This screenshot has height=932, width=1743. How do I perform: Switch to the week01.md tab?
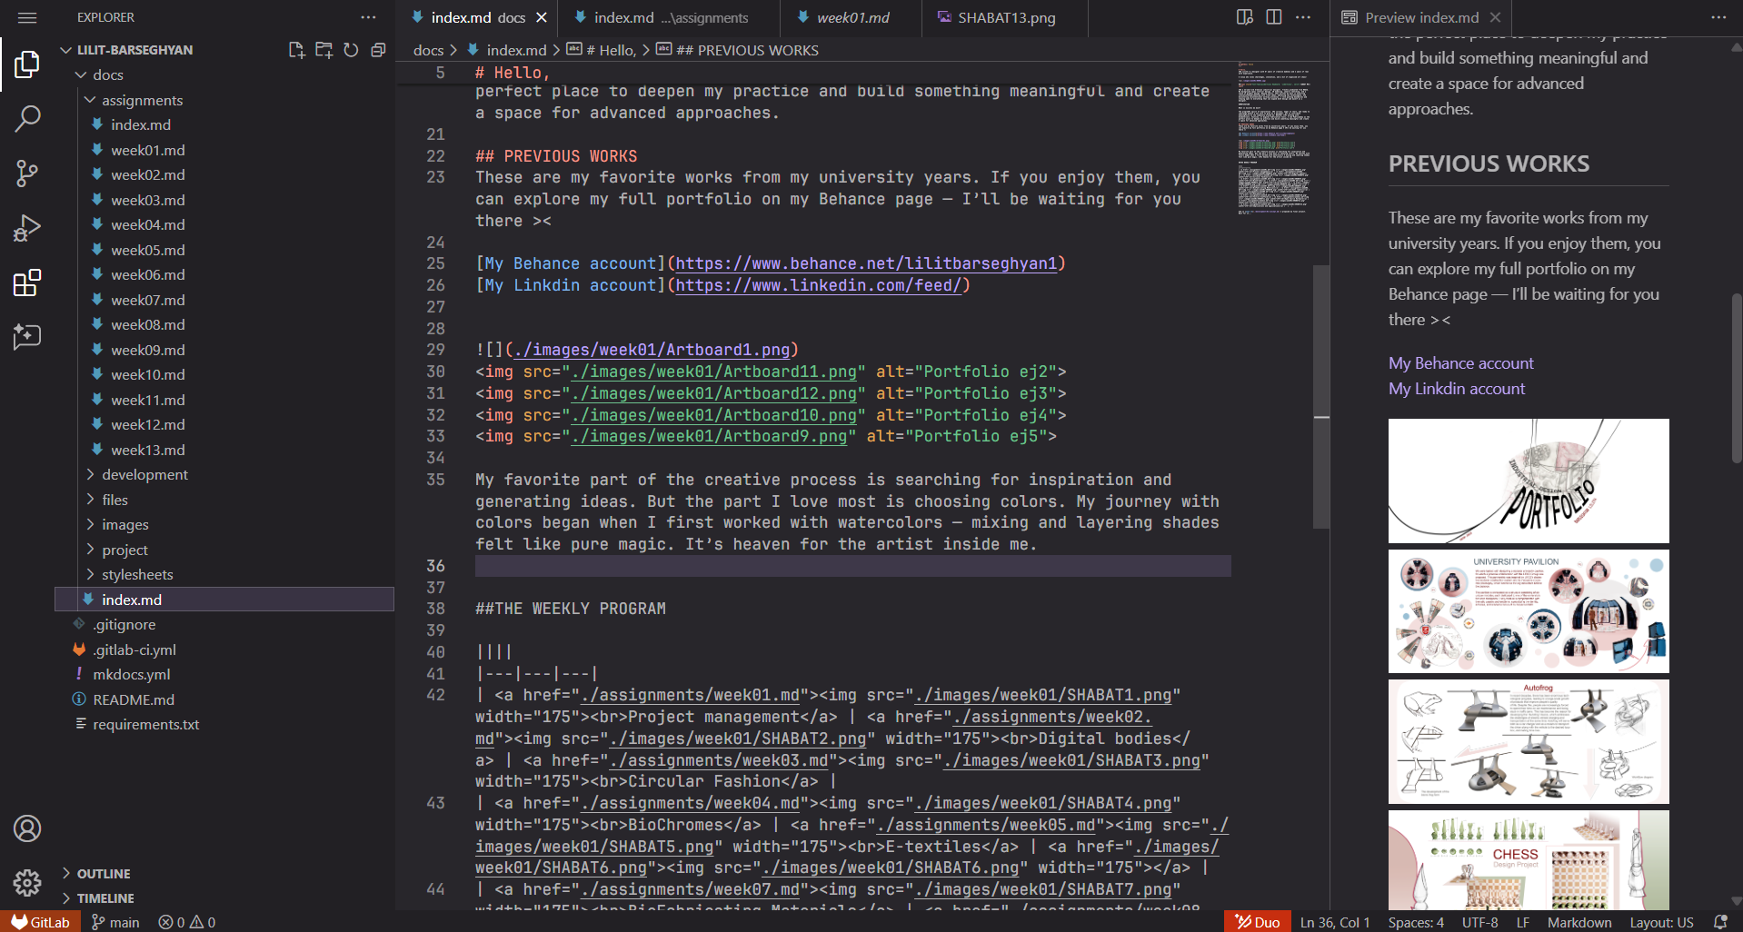pos(852,17)
